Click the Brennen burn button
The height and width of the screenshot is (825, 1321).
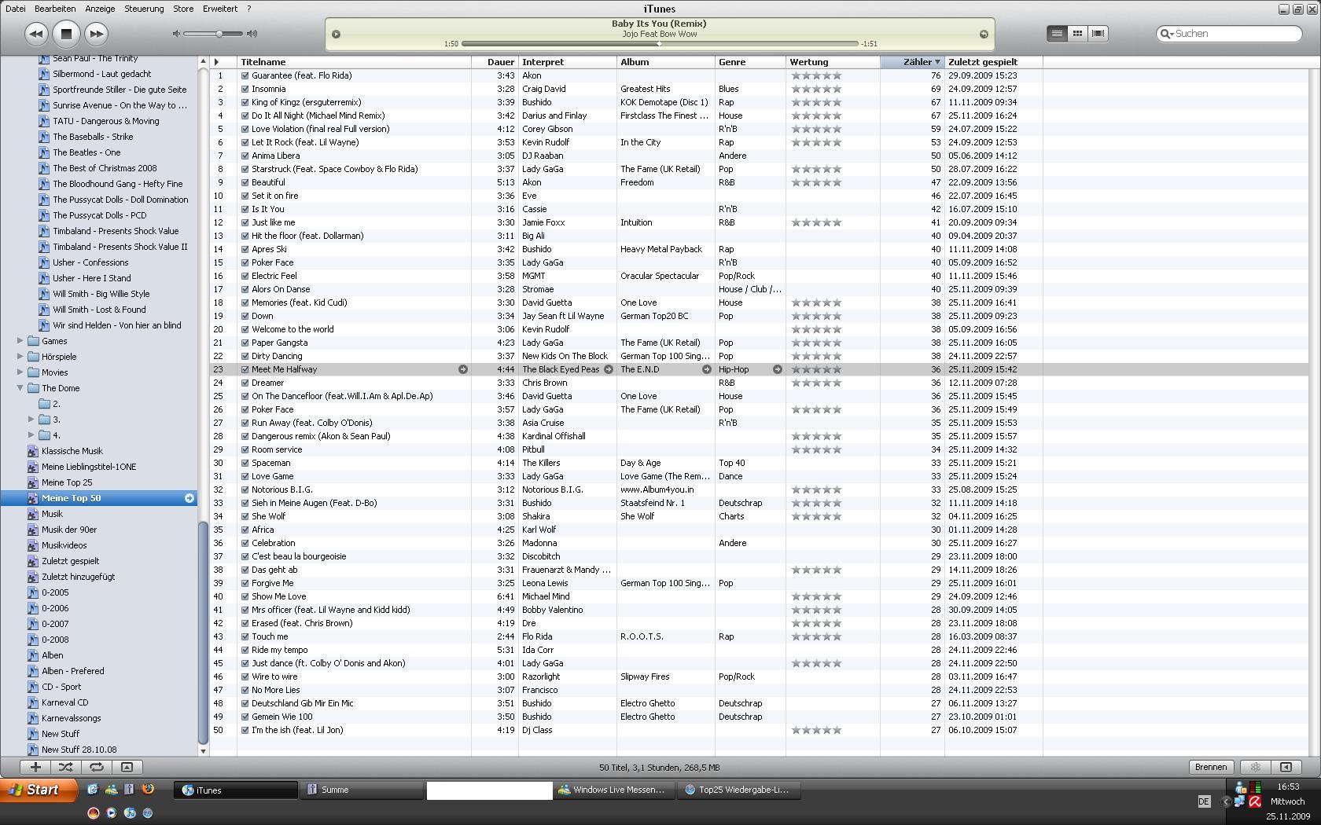click(1210, 767)
